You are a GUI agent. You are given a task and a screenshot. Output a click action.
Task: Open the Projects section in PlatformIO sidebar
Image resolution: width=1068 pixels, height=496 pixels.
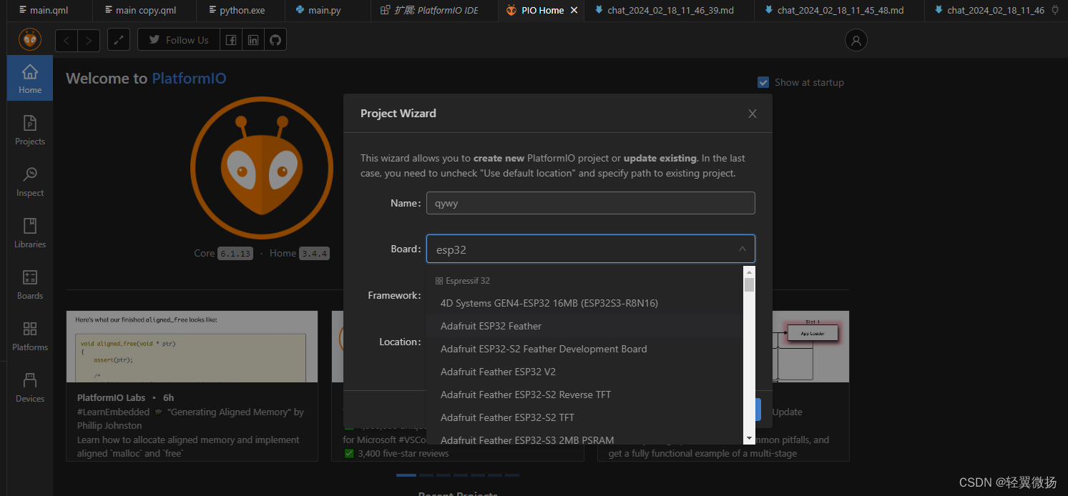click(x=29, y=130)
